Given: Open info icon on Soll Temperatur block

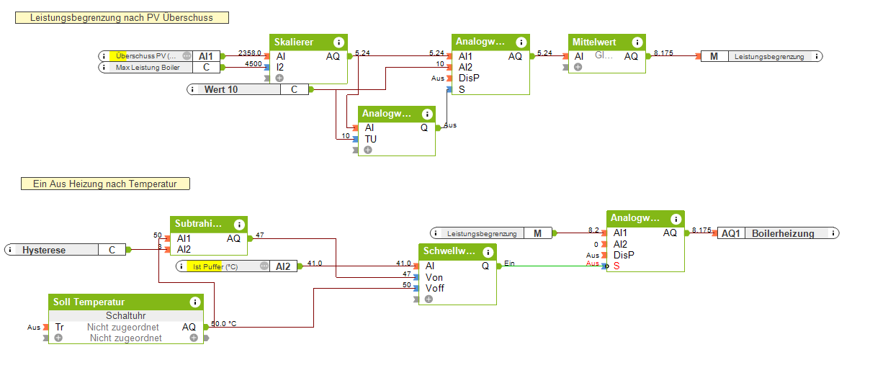Looking at the screenshot, I should tap(194, 302).
